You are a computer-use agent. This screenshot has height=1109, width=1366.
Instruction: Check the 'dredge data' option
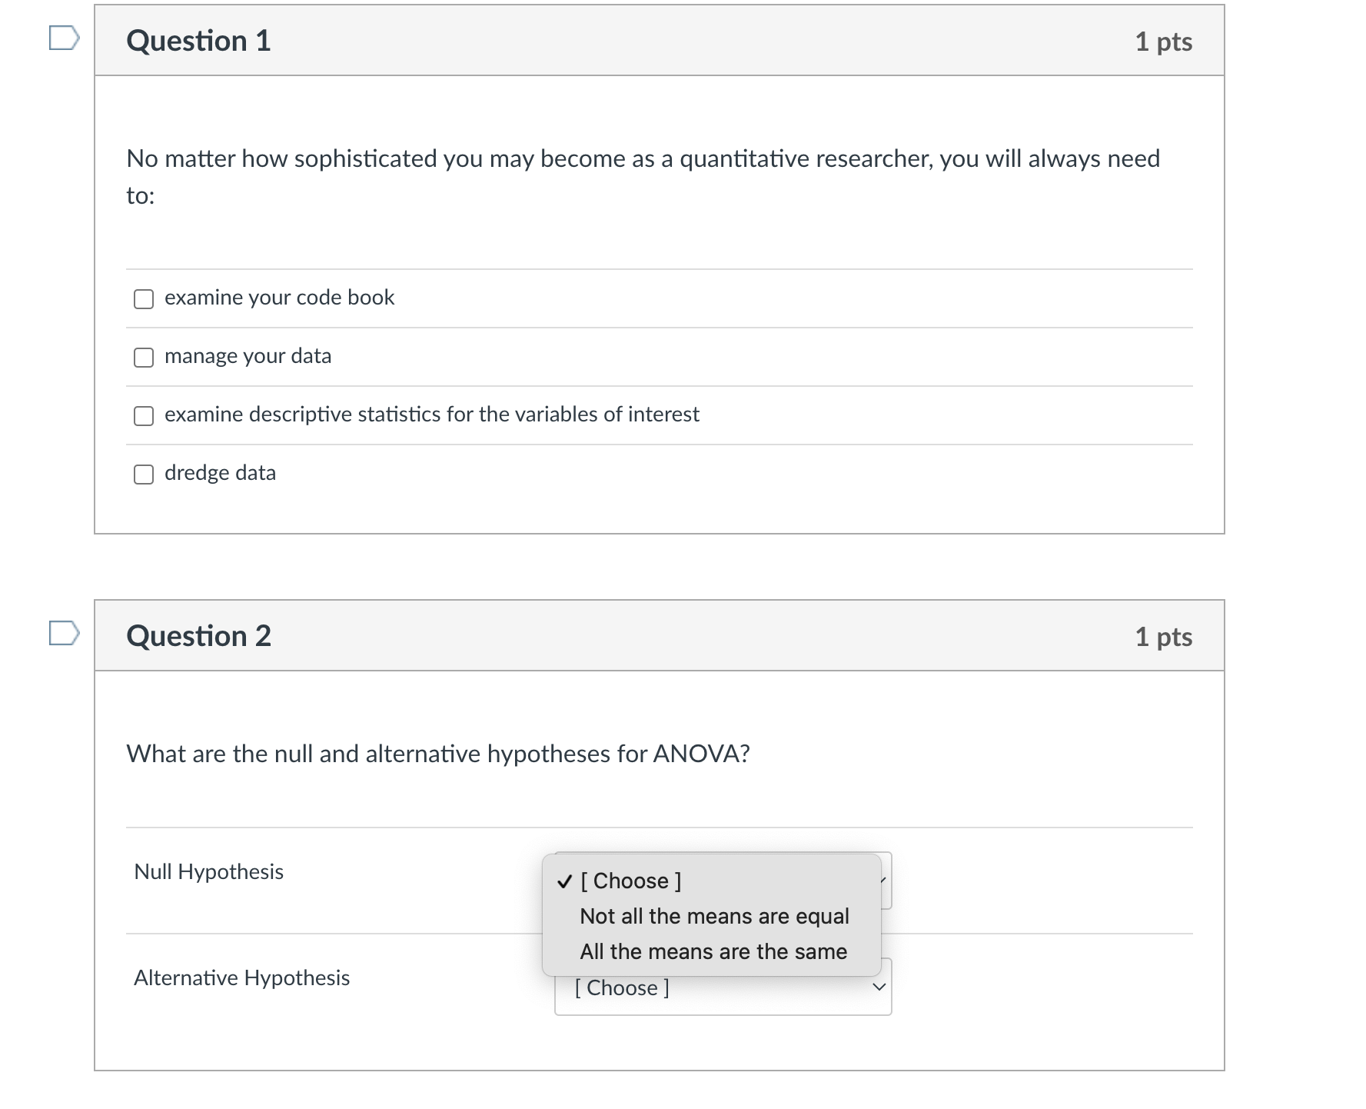[144, 475]
